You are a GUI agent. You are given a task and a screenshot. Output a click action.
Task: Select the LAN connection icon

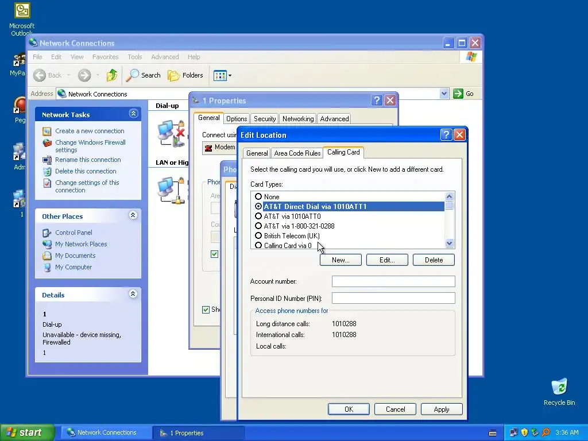(x=171, y=190)
